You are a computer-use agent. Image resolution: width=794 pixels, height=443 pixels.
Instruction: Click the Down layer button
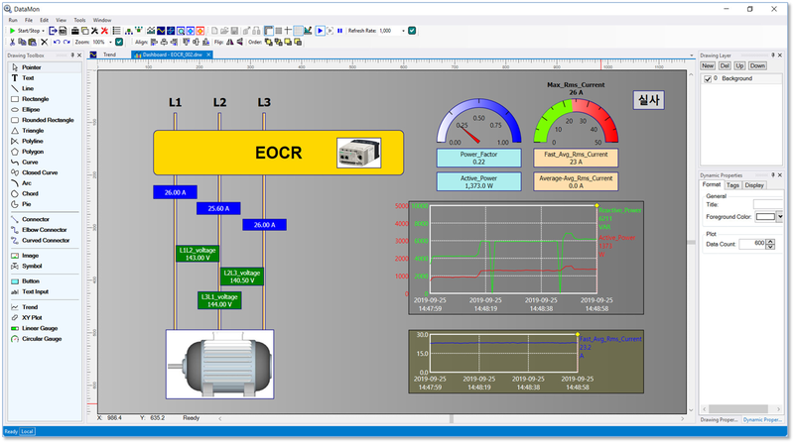(x=757, y=65)
